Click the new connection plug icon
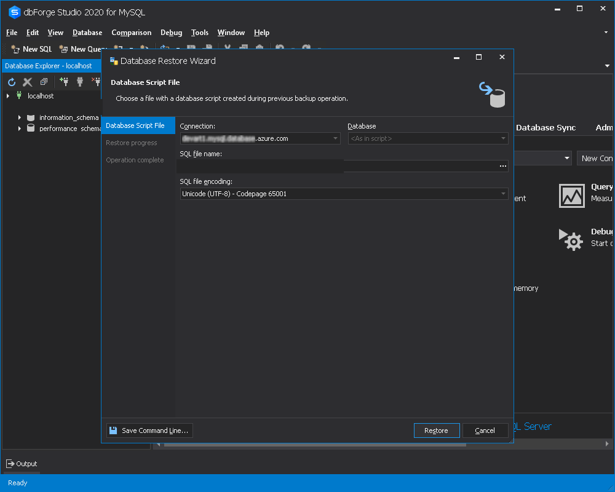 tap(64, 81)
